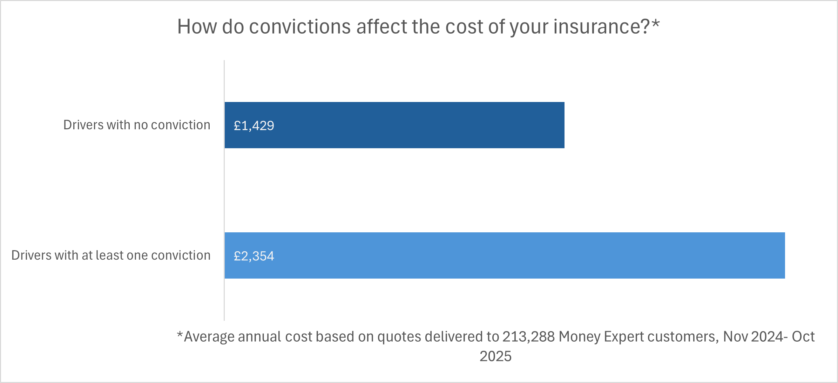Click the £2,354 data label
This screenshot has height=383, width=838.
tap(254, 256)
